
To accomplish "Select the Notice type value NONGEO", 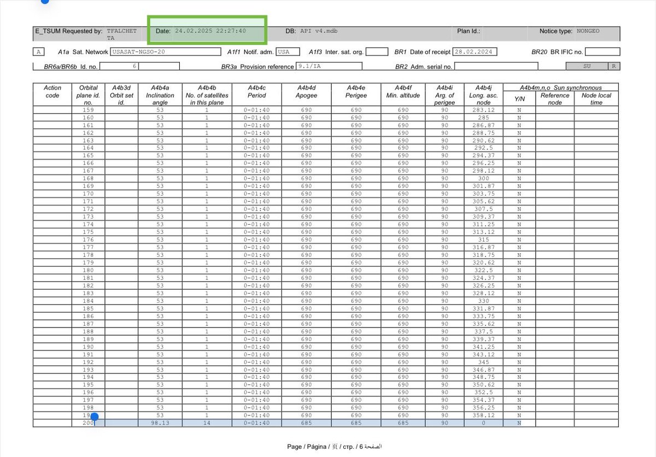I will pyautogui.click(x=588, y=31).
